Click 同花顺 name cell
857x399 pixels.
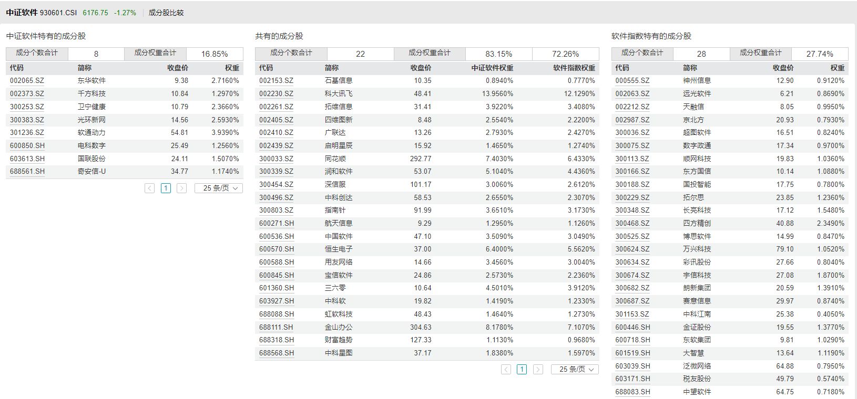click(x=335, y=159)
